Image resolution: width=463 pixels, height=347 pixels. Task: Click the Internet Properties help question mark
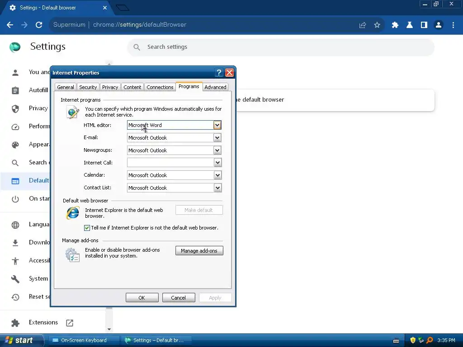(219, 73)
